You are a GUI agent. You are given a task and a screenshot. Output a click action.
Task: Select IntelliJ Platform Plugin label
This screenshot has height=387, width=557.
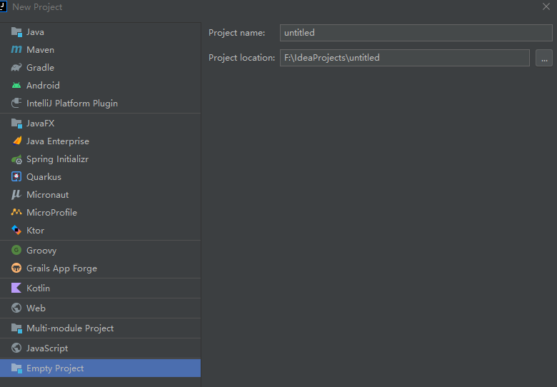click(72, 104)
